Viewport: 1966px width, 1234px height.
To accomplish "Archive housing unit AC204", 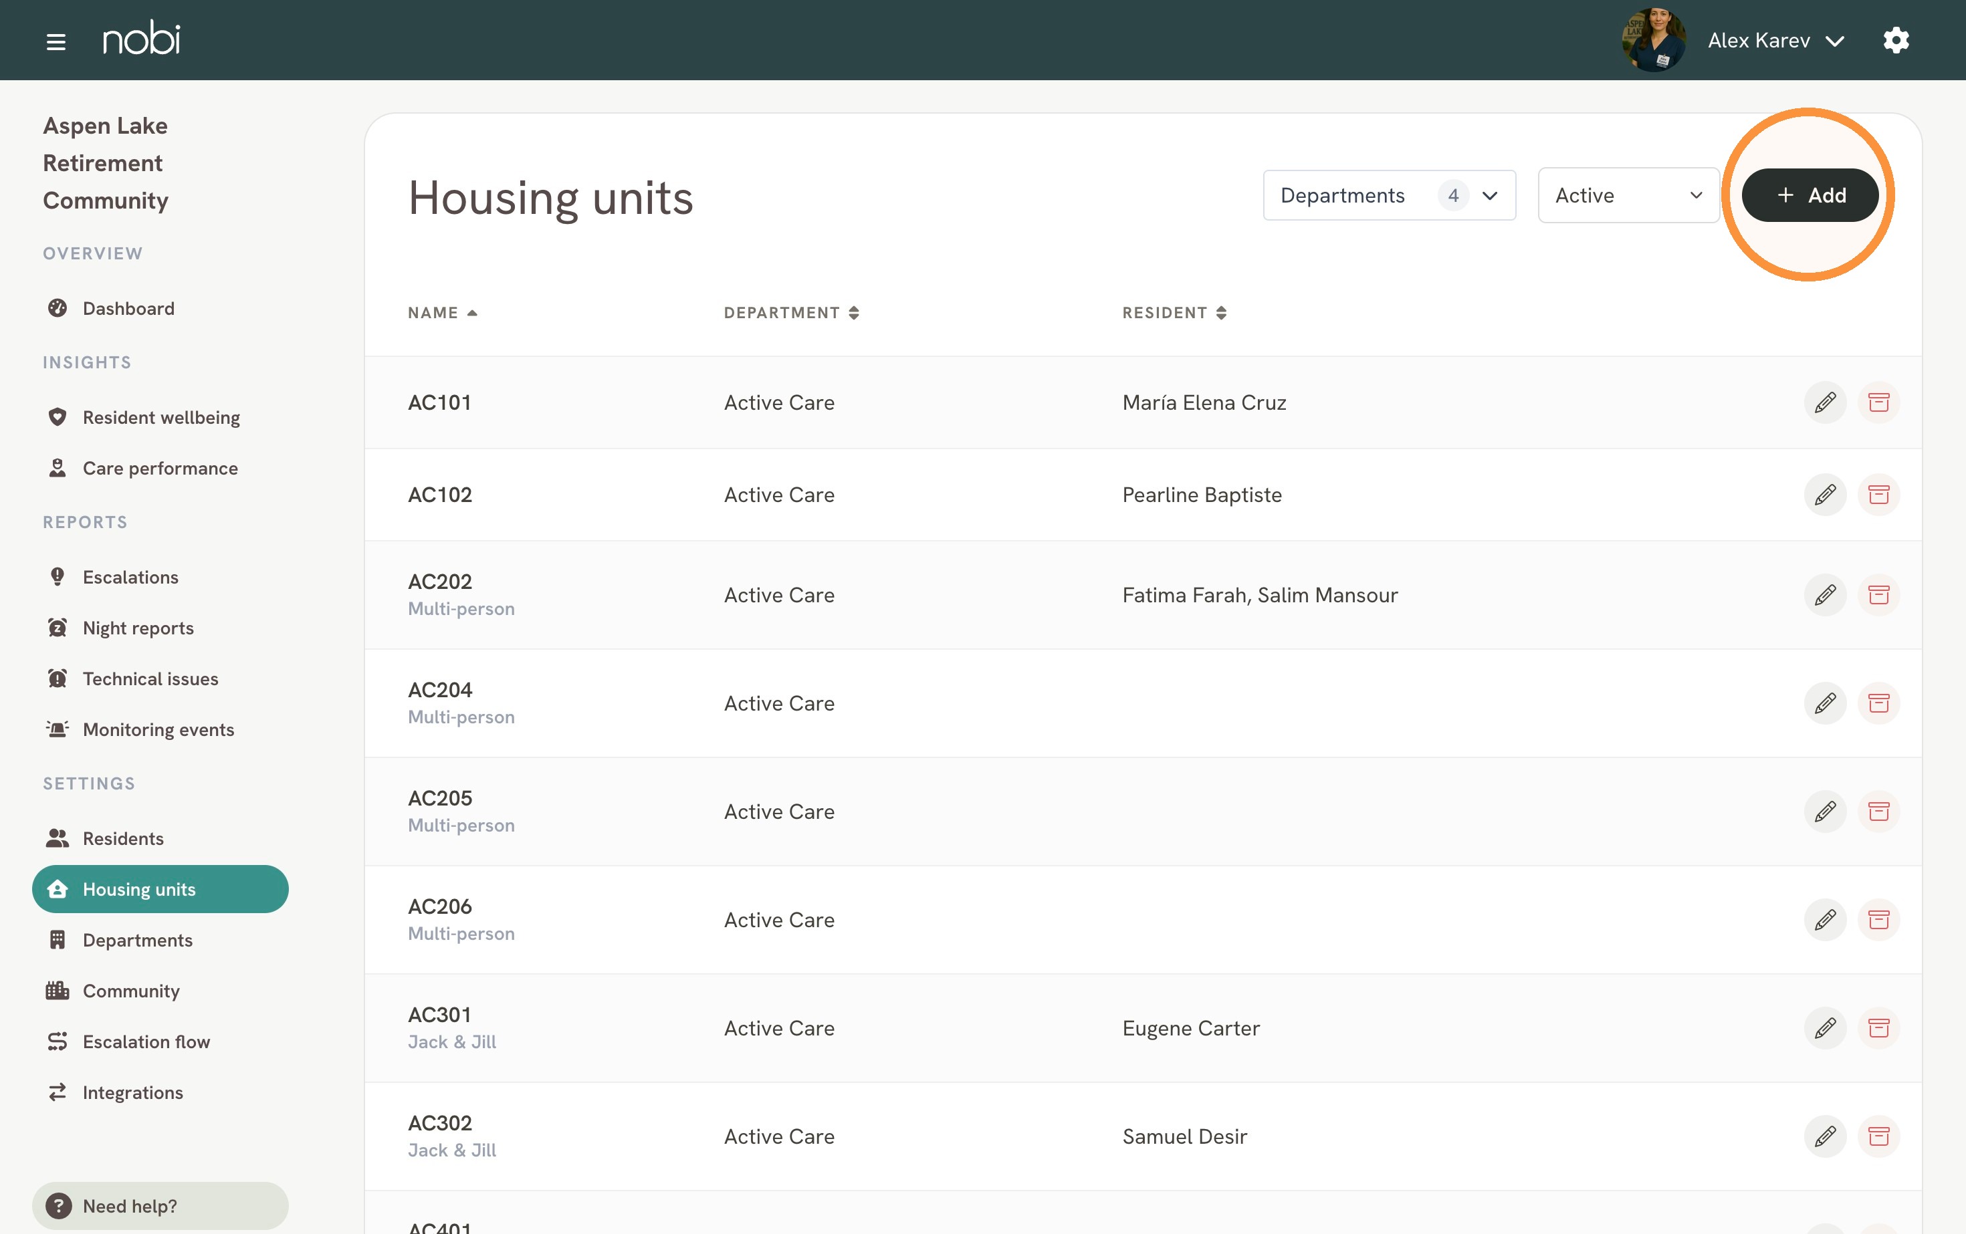I will (x=1878, y=703).
